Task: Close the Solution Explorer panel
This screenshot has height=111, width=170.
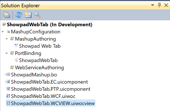Action: (x=166, y=5)
